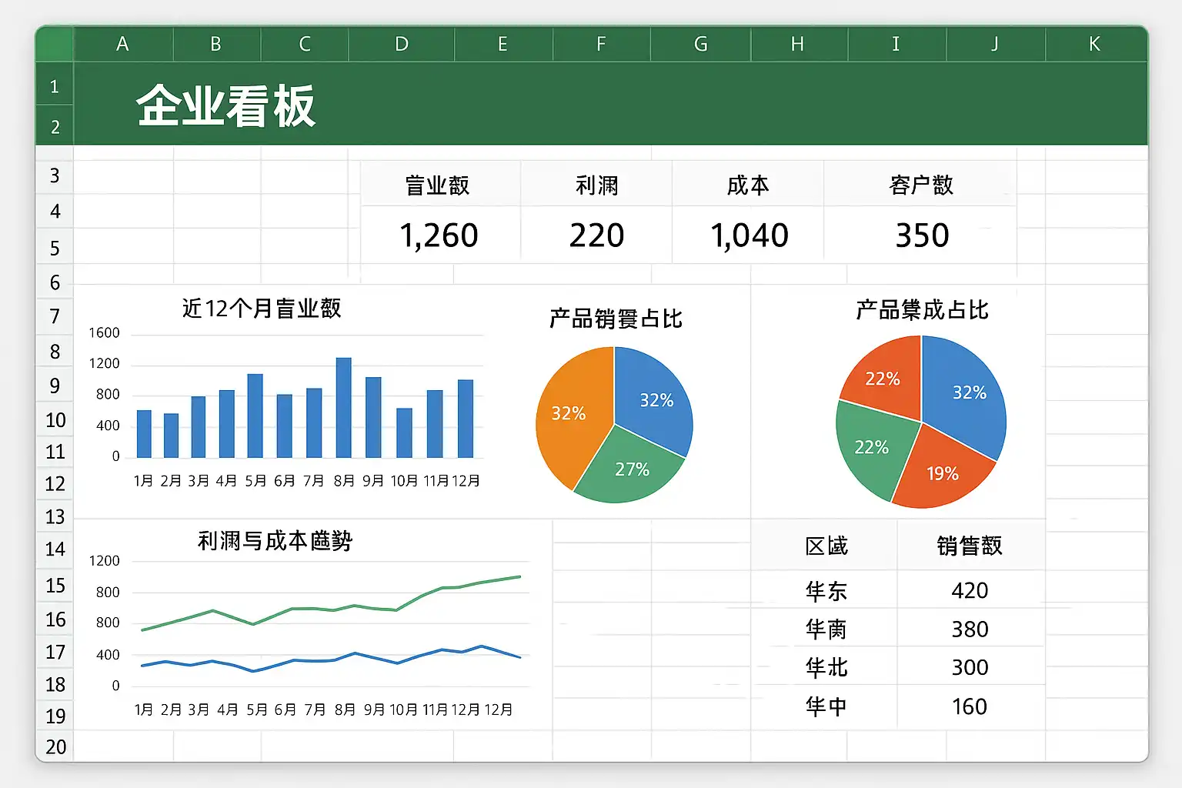Viewport: 1182px width, 788px height.
Task: Select column F header
Action: [601, 45]
